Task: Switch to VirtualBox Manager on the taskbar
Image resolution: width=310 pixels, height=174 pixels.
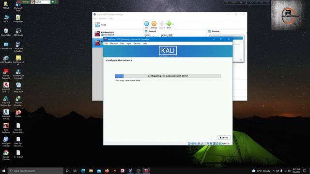Action: [130, 171]
